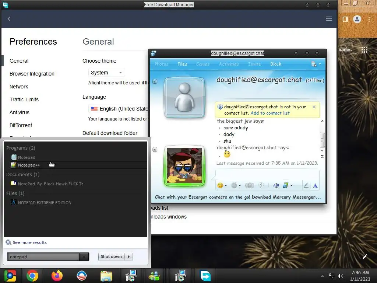Click the voice clip icon

[261, 185]
